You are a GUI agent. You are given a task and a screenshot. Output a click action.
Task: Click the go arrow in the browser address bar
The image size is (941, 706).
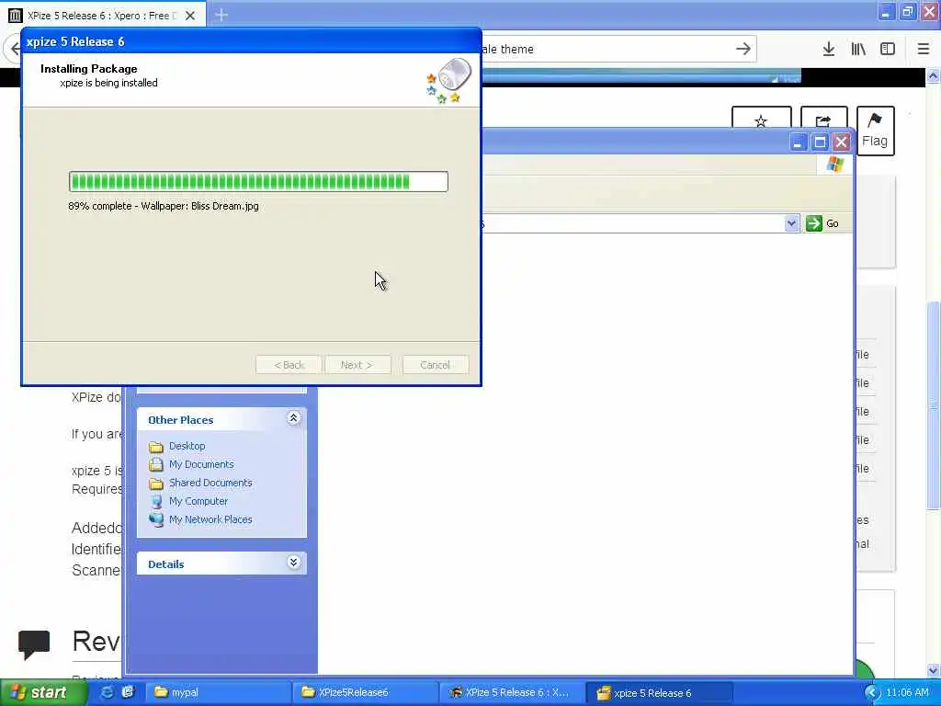click(743, 49)
